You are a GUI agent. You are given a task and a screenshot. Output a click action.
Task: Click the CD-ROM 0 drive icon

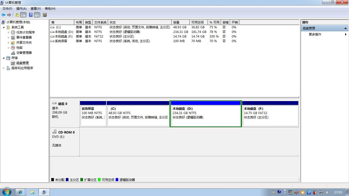[54, 132]
